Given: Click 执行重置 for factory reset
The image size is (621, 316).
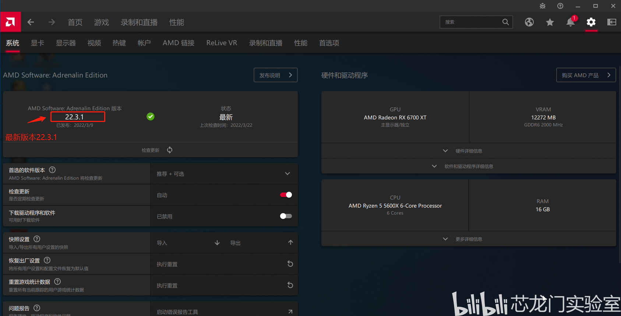Looking at the screenshot, I should click(x=167, y=264).
